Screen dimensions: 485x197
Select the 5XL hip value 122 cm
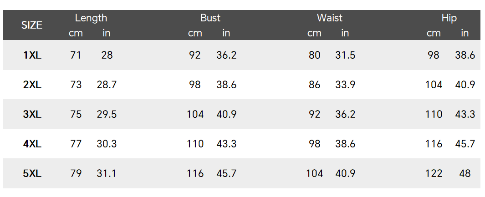(x=434, y=173)
